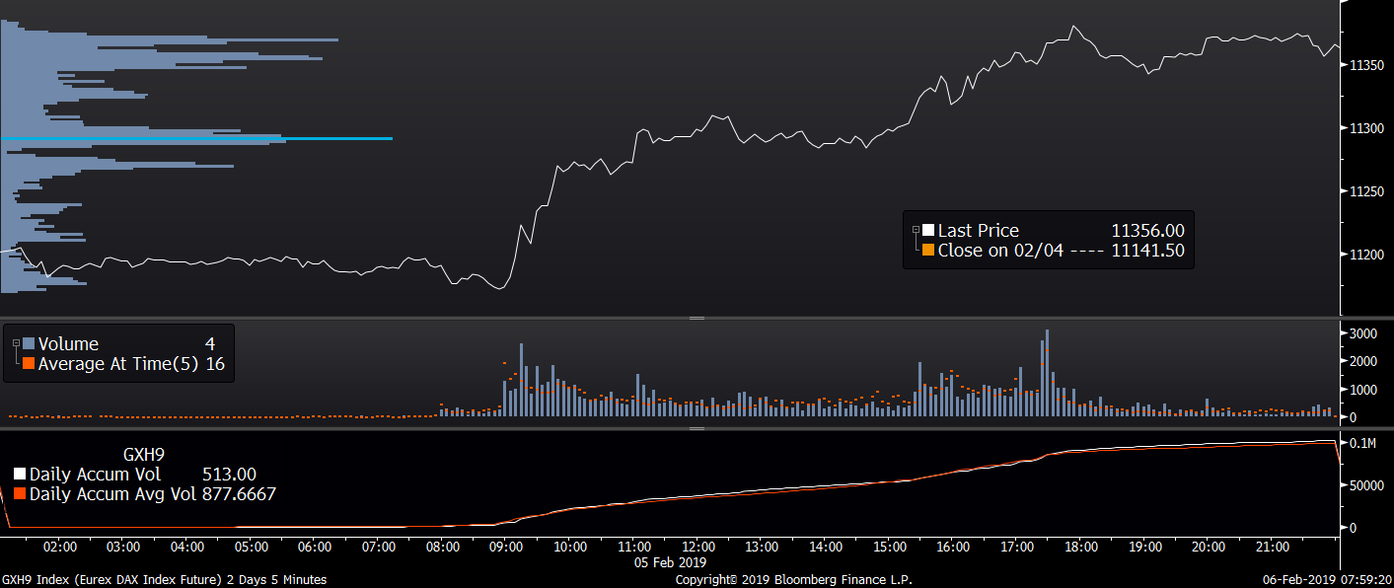Click the 3000 volume axis label
Viewport: 1394px width, 588px height.
[x=1363, y=334]
